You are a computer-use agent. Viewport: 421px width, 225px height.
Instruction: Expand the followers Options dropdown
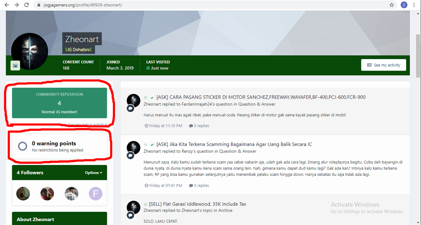pos(93,172)
